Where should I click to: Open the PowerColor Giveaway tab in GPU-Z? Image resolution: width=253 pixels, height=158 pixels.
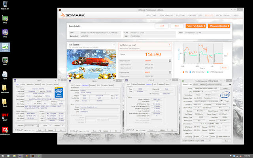214,85
